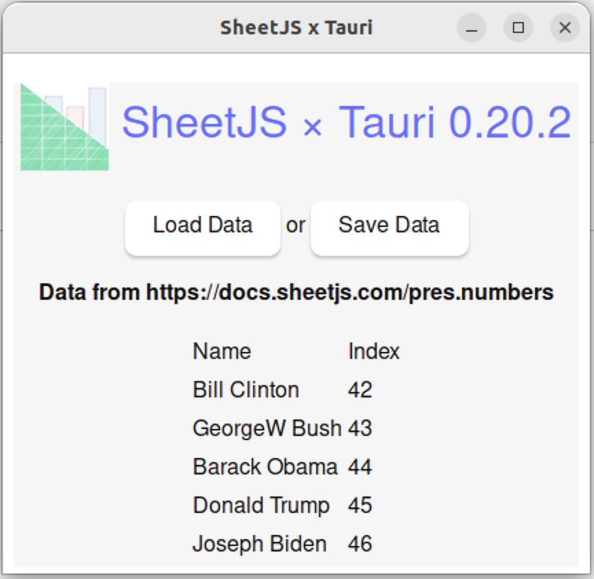Select the Index column header
This screenshot has width=594, height=579.
tap(373, 351)
